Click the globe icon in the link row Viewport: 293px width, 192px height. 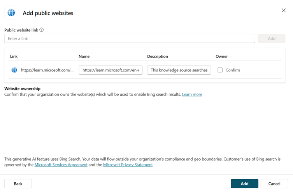click(x=14, y=70)
